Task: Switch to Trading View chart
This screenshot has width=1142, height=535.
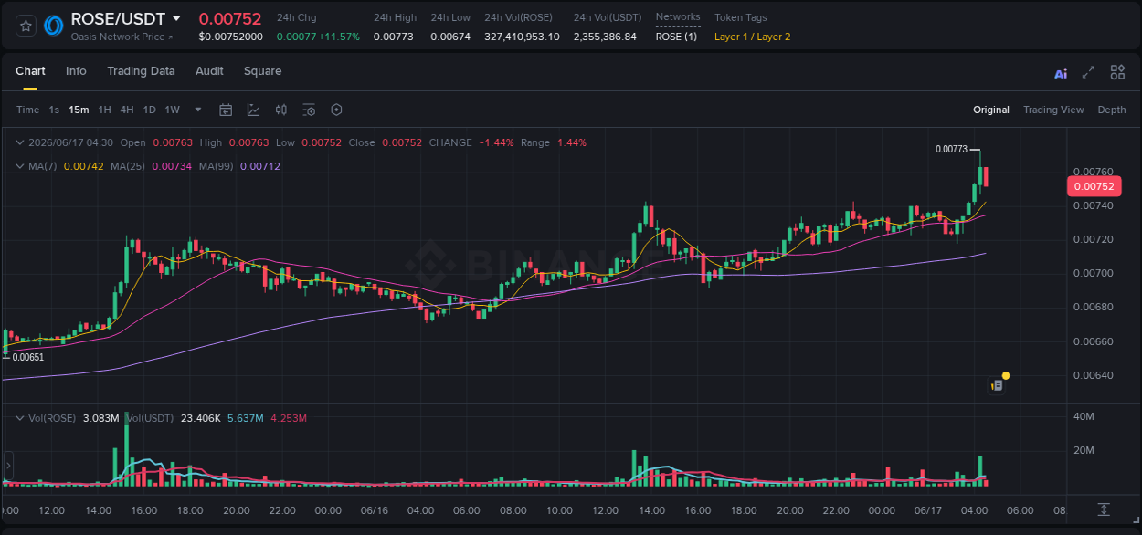Action: point(1053,110)
